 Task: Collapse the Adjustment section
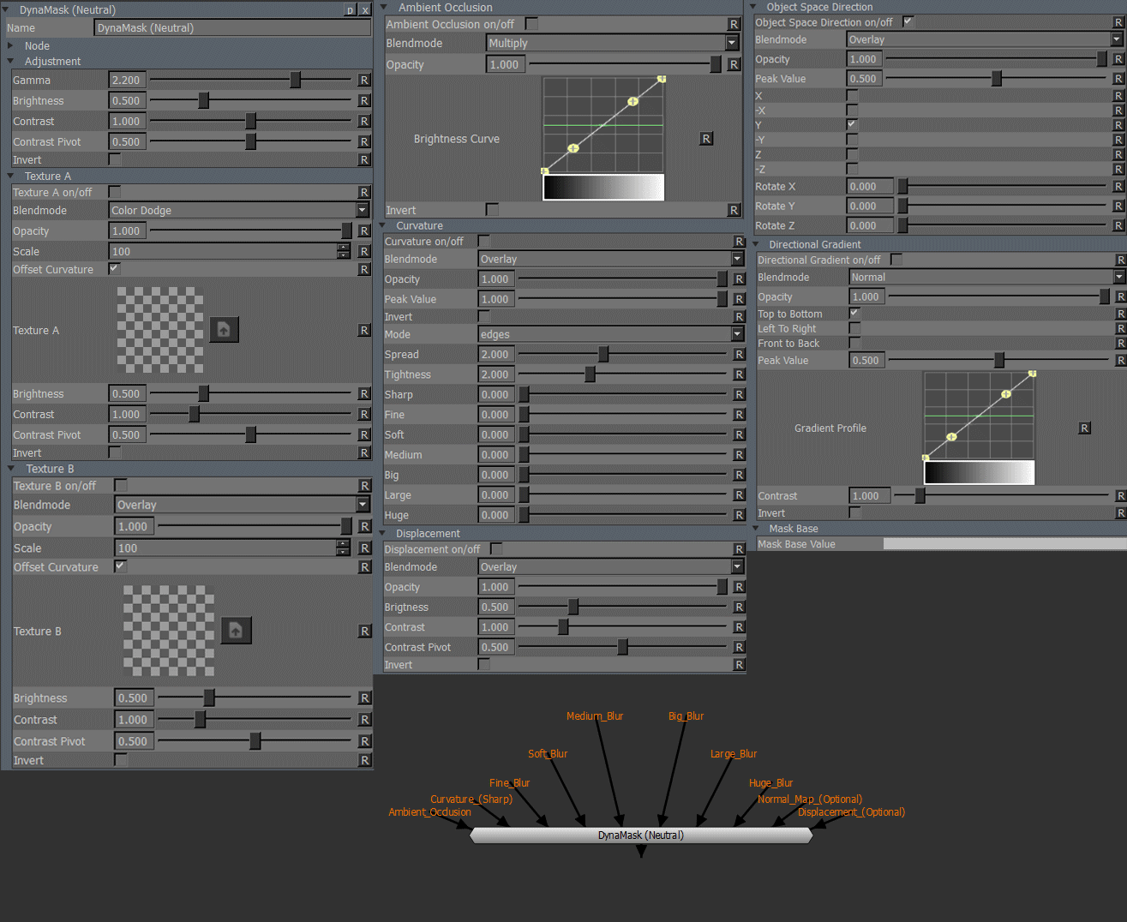[11, 62]
